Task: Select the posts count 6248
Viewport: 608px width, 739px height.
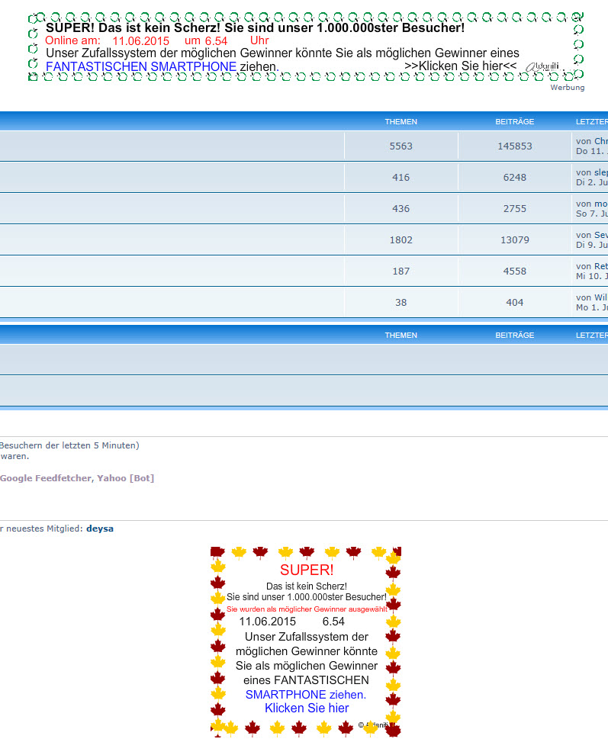Action: pos(515,177)
